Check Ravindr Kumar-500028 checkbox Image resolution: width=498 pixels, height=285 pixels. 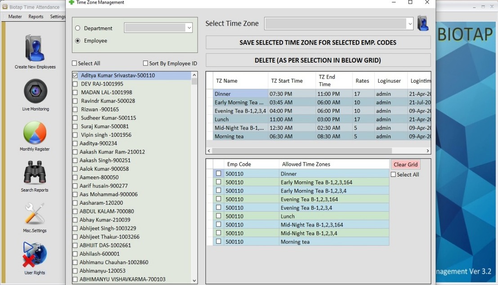point(75,101)
